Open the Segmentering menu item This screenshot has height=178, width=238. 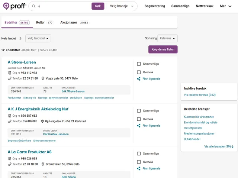(155, 6)
